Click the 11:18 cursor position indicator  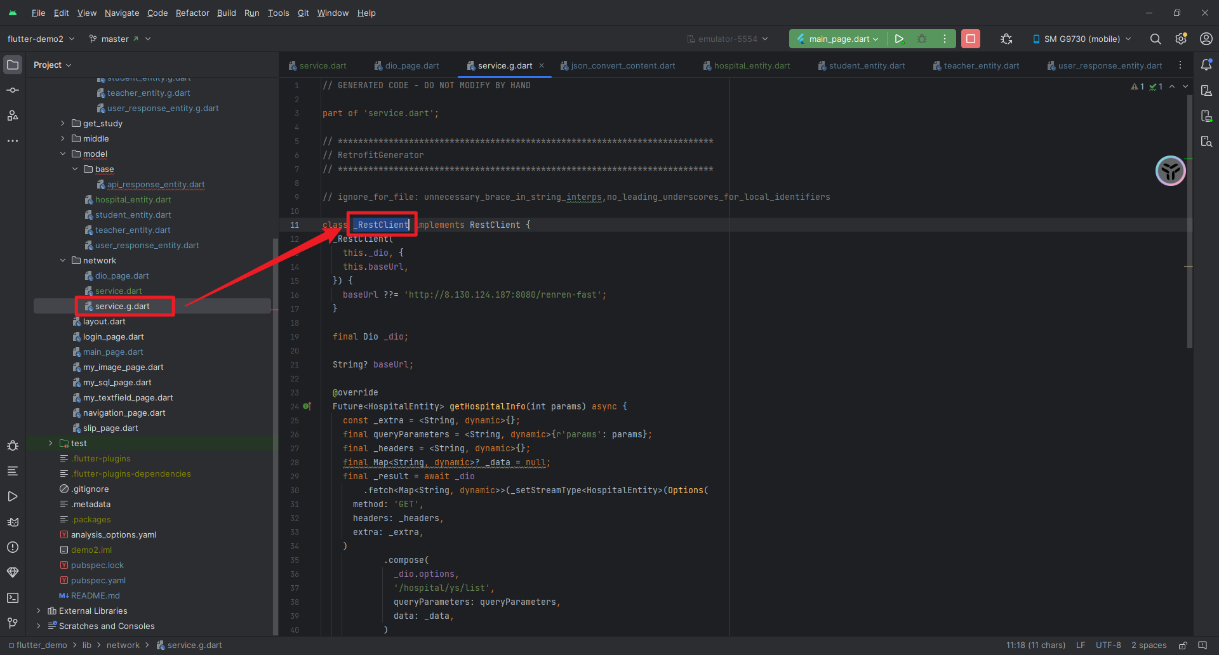[x=1036, y=645]
